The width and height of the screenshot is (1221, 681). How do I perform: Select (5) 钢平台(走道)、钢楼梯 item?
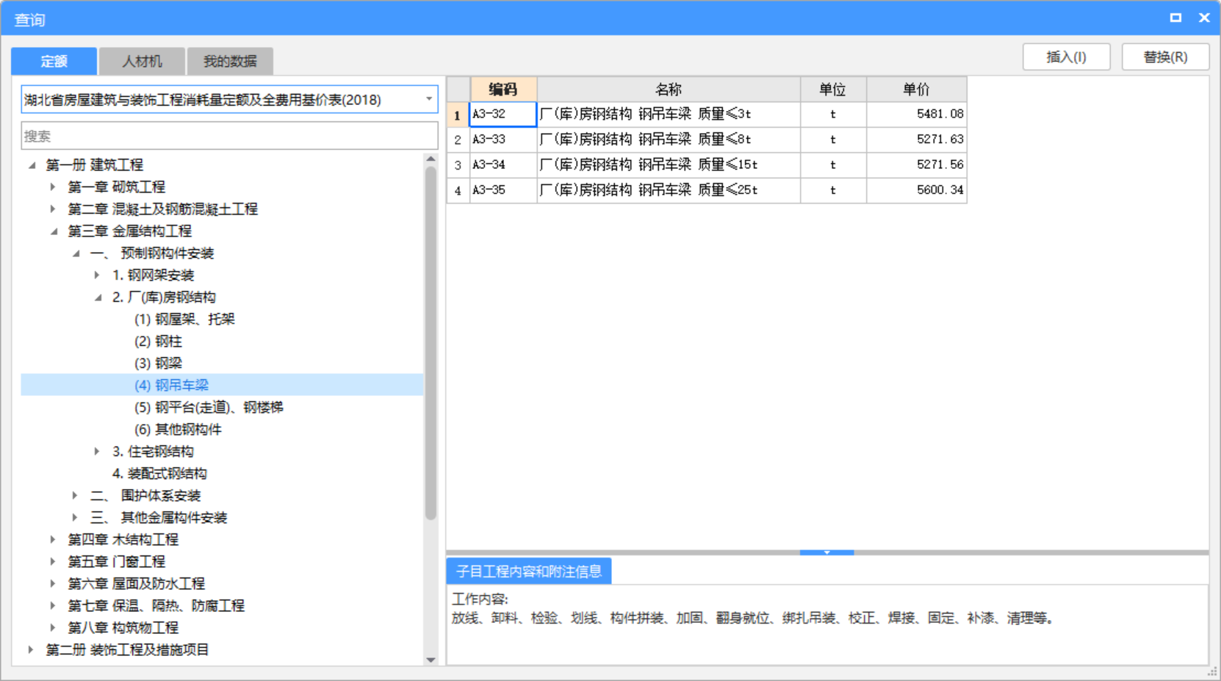pos(209,408)
